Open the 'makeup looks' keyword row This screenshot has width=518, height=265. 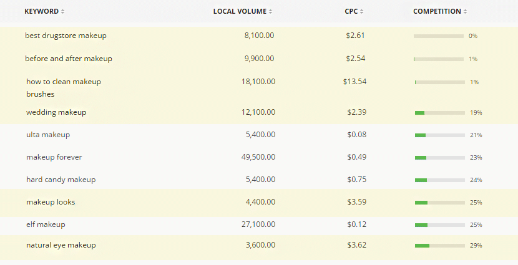[x=259, y=203]
